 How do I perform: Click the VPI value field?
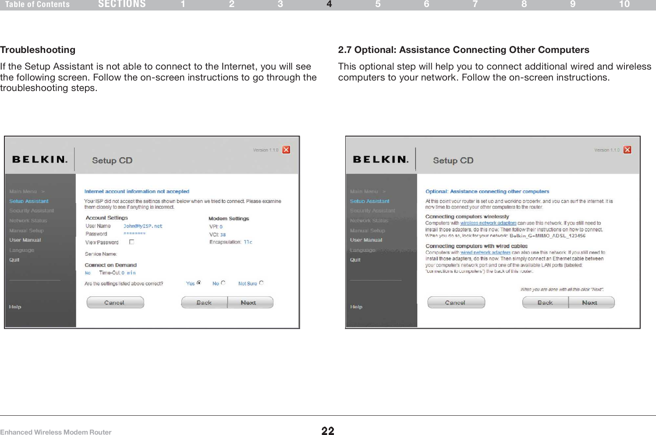[221, 227]
